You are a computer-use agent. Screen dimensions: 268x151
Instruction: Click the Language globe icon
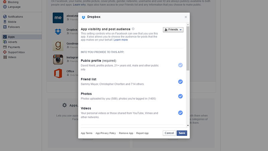[x=5, y=7]
